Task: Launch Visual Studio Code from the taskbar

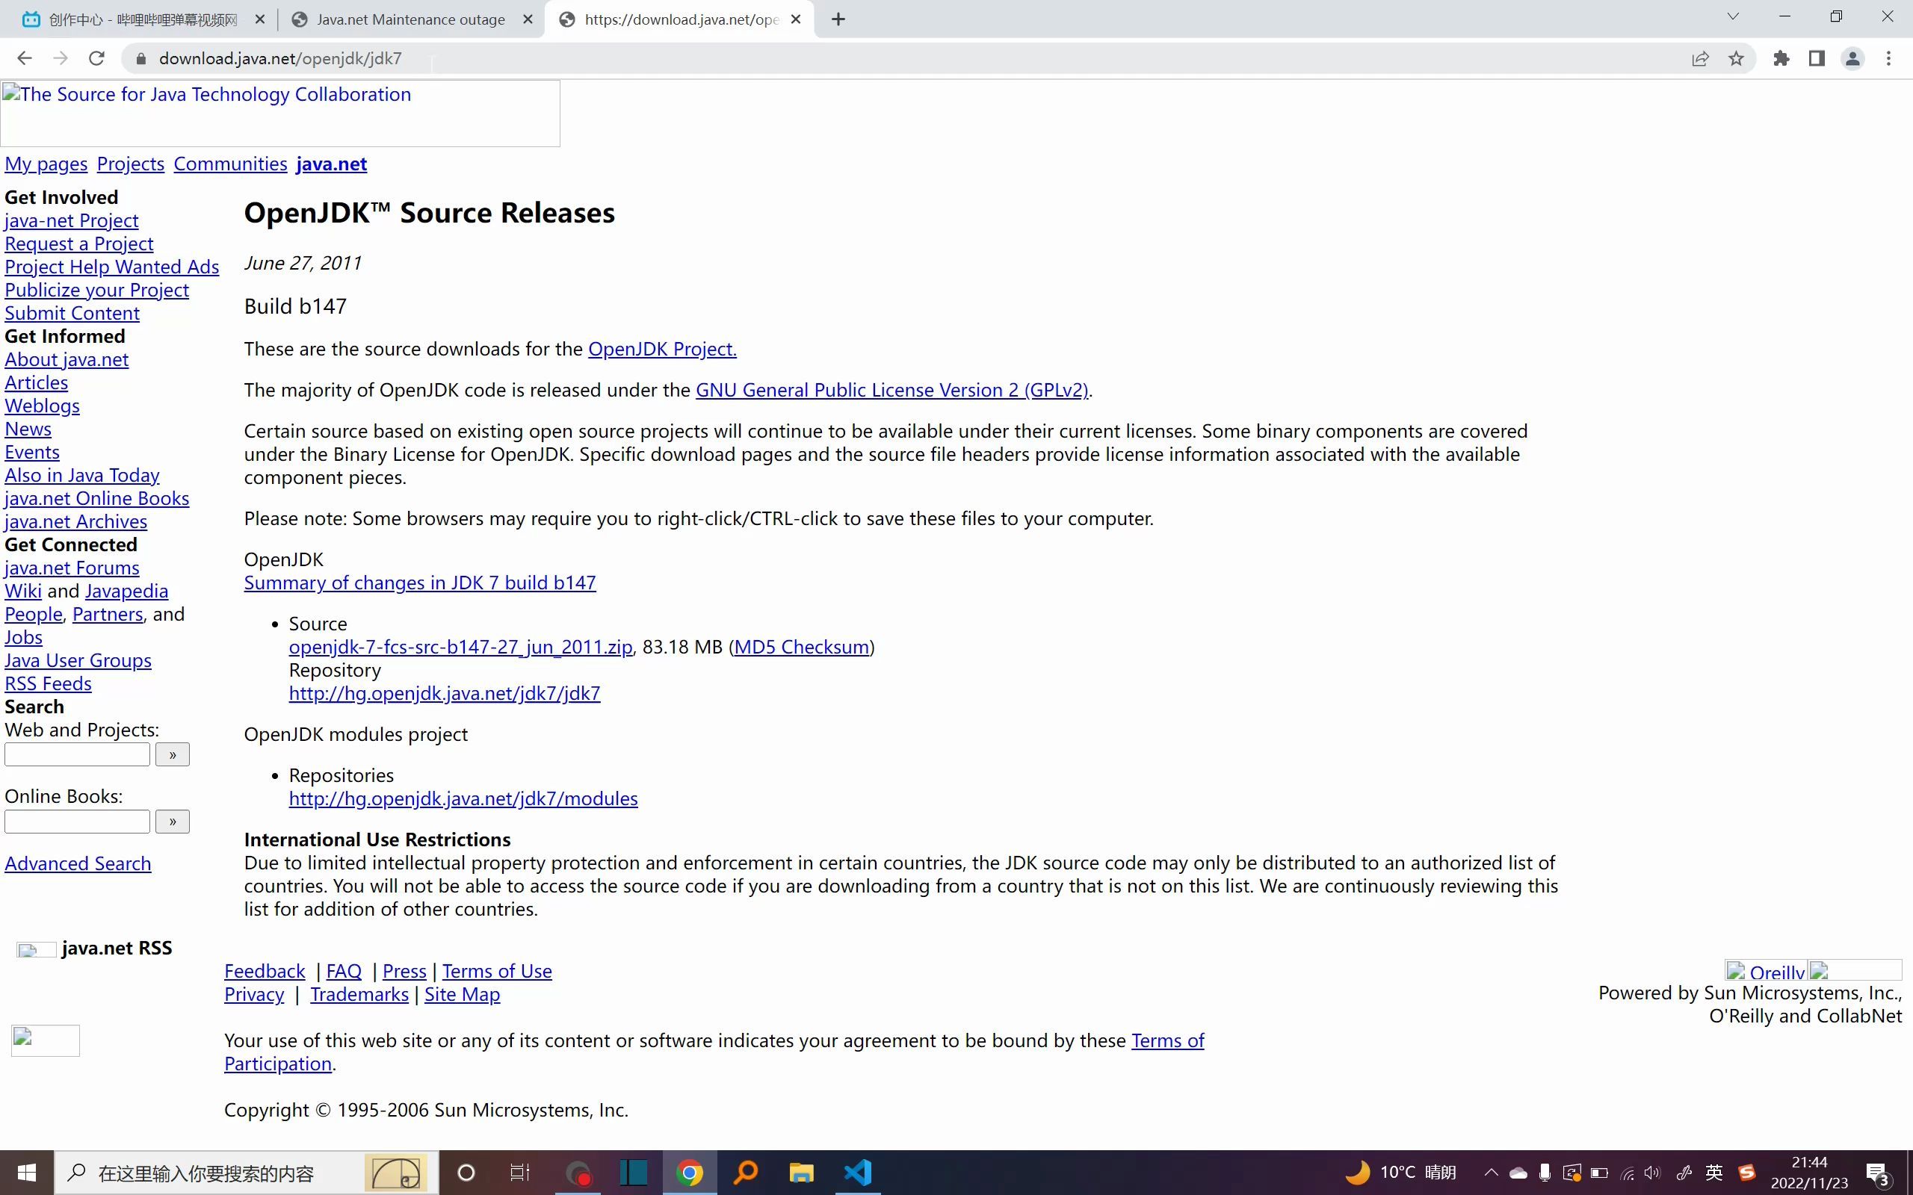Action: coord(858,1173)
